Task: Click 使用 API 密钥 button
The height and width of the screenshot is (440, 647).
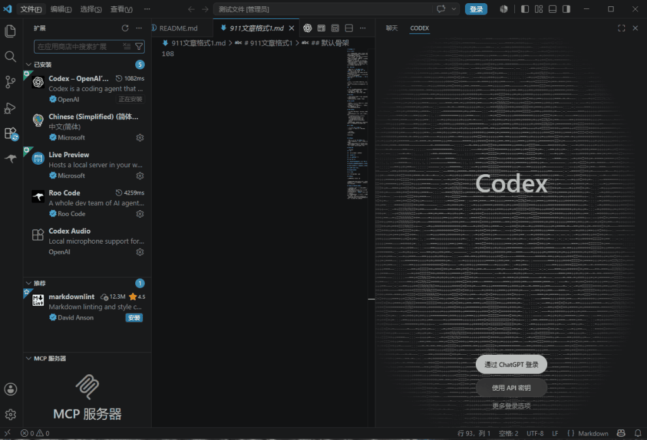Action: click(x=511, y=388)
